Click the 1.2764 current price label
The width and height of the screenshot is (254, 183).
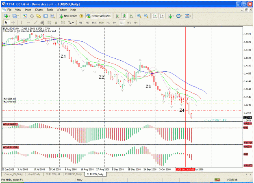click(247, 118)
